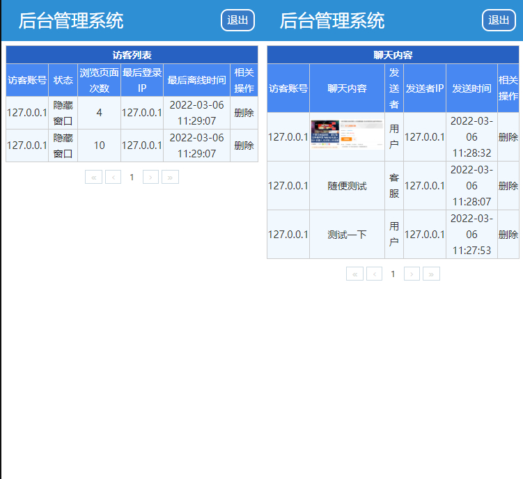The height and width of the screenshot is (479, 523).
Task: Click 用户 sender in the 测试一下 row
Action: click(394, 234)
